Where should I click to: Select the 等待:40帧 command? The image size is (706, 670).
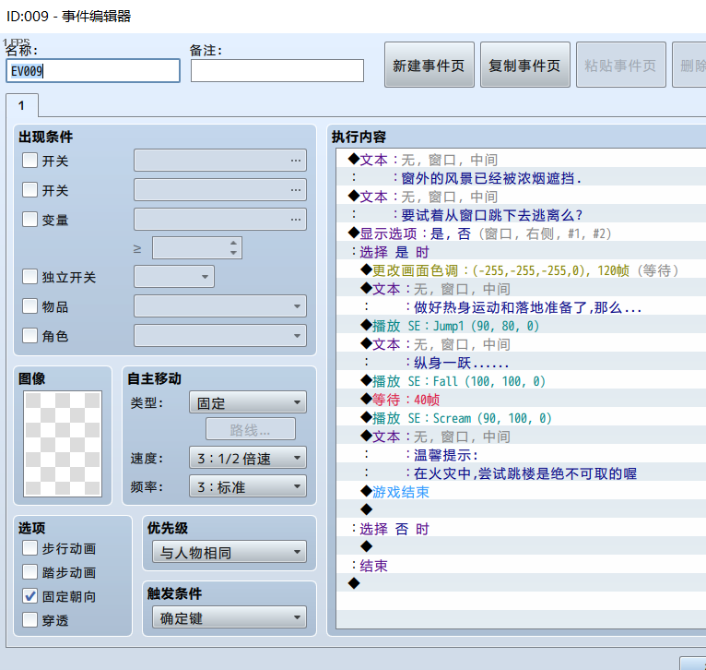(521, 400)
